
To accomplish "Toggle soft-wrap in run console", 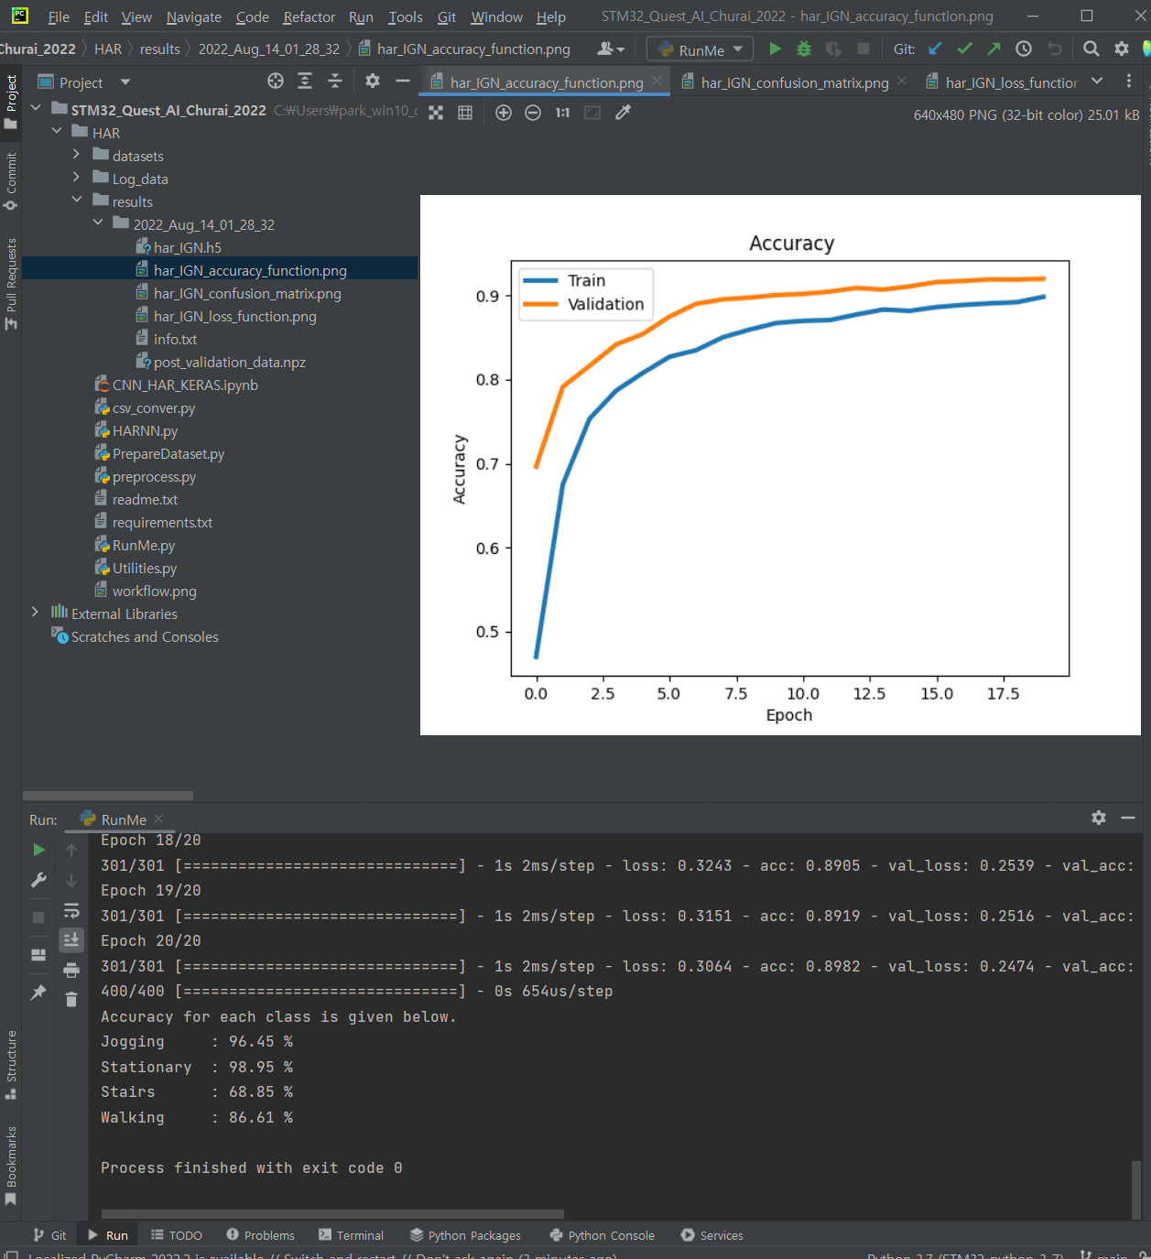I will click(x=71, y=911).
